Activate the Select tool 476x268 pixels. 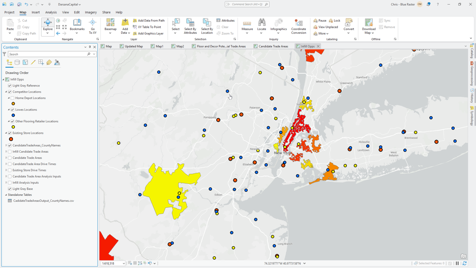[175, 25]
